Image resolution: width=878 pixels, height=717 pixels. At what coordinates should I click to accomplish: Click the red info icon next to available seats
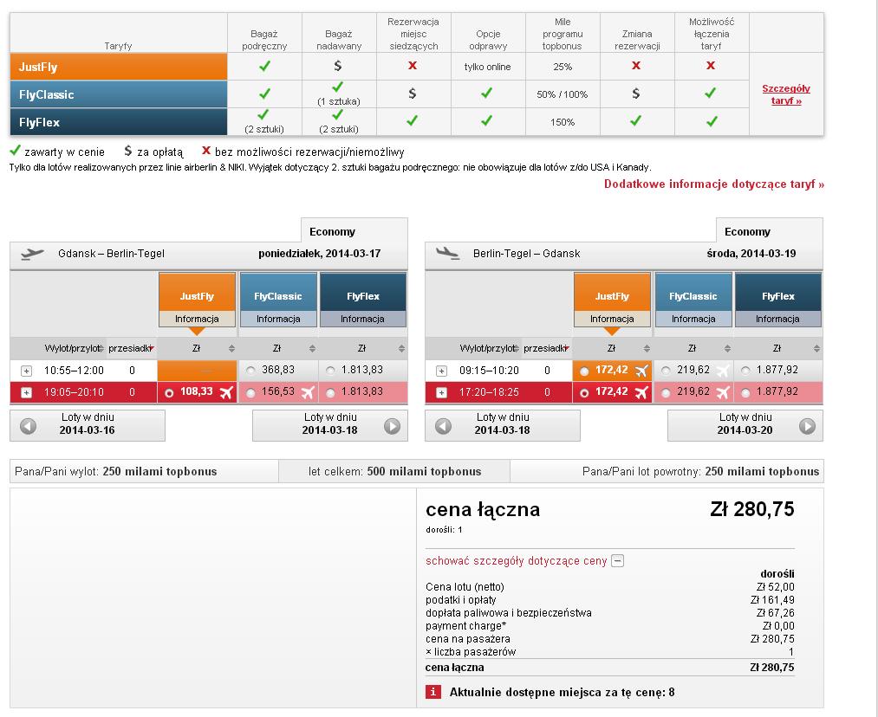coord(433,693)
